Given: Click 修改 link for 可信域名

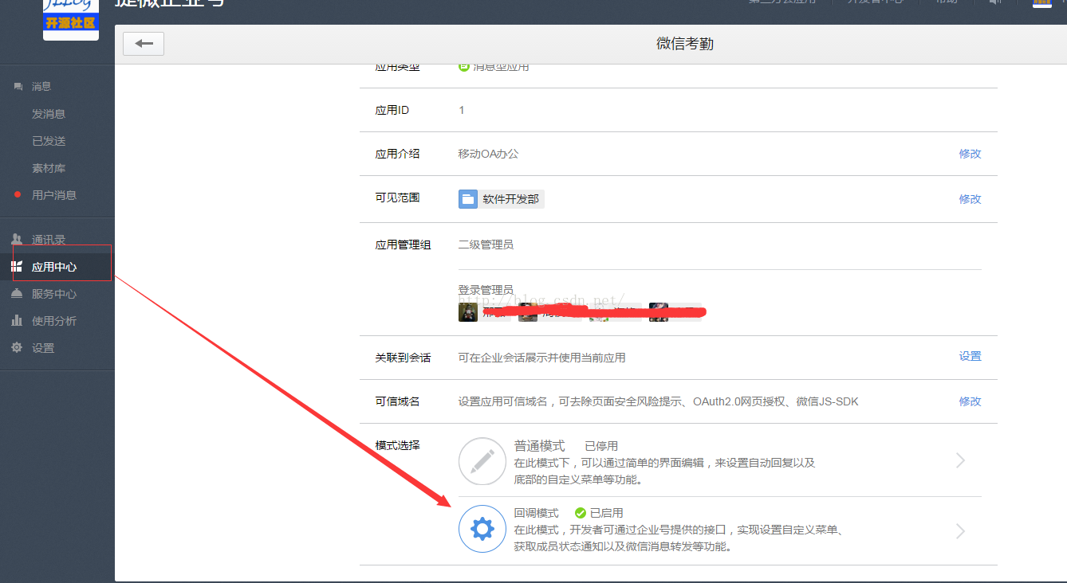Looking at the screenshot, I should point(970,401).
